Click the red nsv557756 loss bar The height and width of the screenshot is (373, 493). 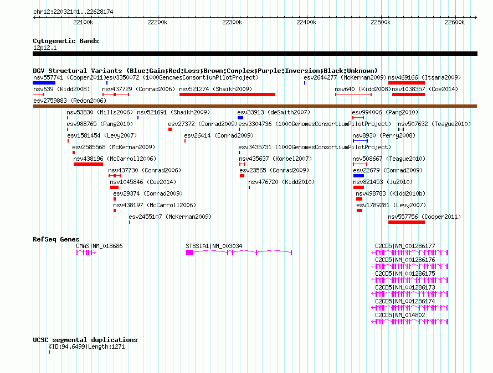click(407, 222)
